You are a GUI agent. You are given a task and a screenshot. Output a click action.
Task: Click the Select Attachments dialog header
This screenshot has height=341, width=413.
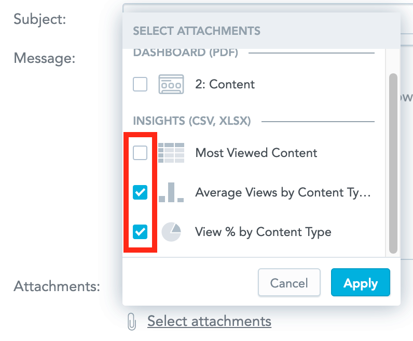pos(197,31)
